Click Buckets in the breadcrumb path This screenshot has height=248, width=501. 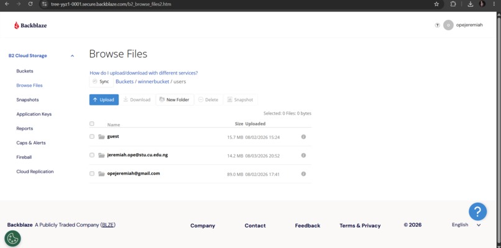click(124, 82)
